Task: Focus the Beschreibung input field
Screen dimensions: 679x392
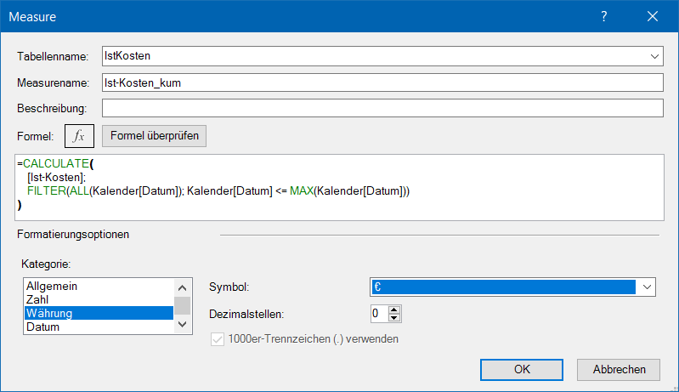Action: [381, 109]
